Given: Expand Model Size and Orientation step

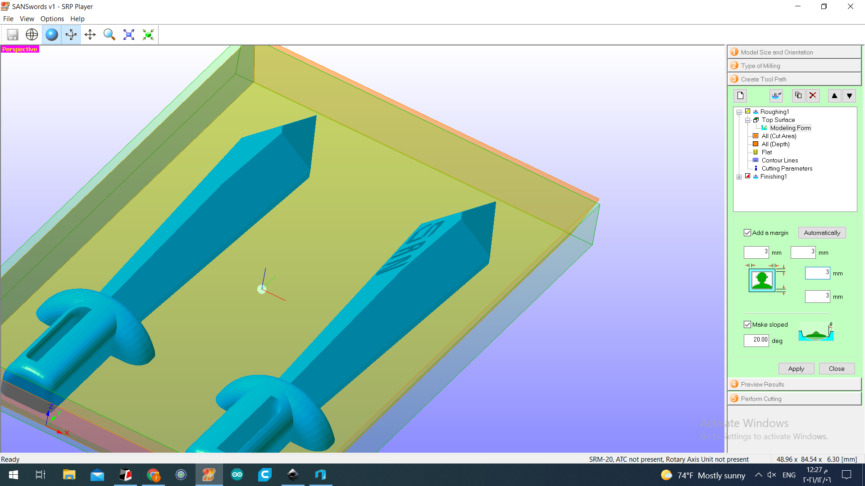Looking at the screenshot, I should tap(794, 52).
